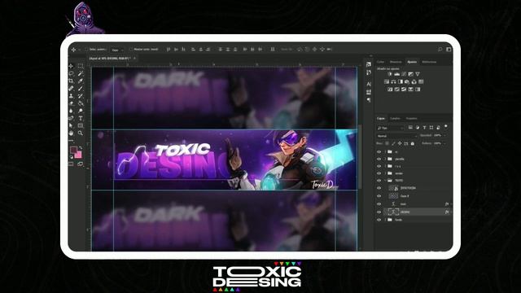Add a Hue/Saturation adjustment
The height and width of the screenshot is (293, 521).
coord(387,81)
